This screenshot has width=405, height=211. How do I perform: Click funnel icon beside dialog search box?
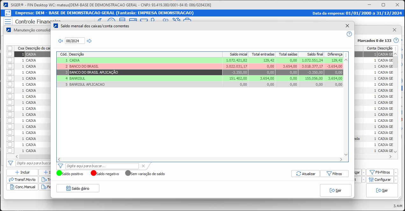point(60,166)
